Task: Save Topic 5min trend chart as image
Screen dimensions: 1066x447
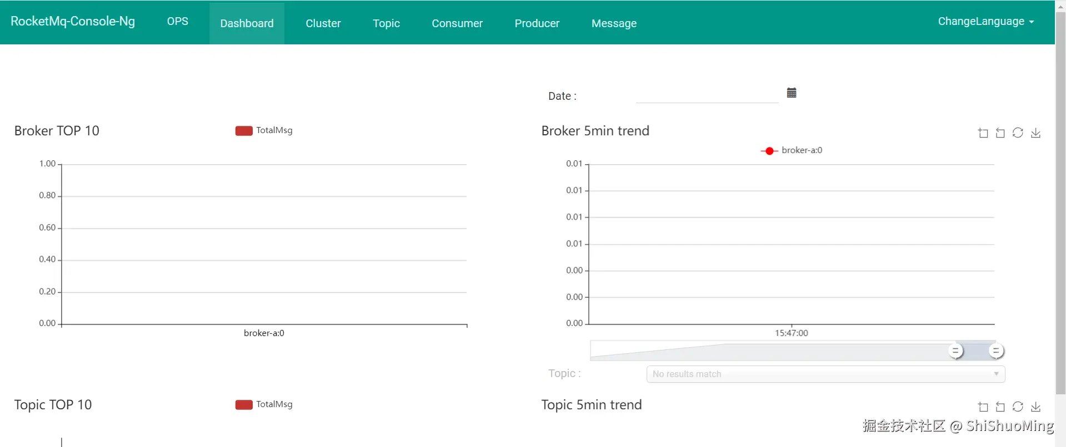Action: pyautogui.click(x=1035, y=407)
